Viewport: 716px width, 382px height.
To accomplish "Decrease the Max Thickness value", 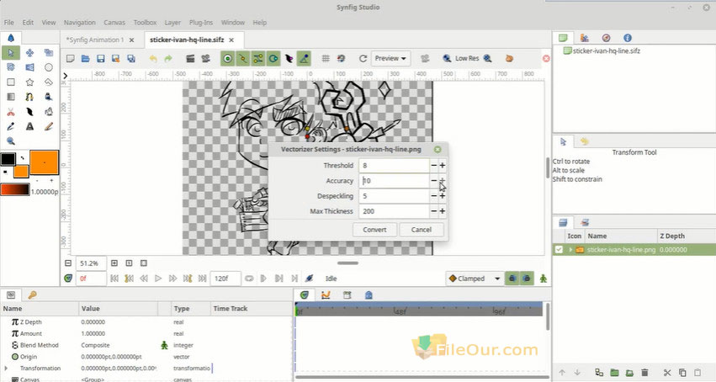I will coord(434,211).
